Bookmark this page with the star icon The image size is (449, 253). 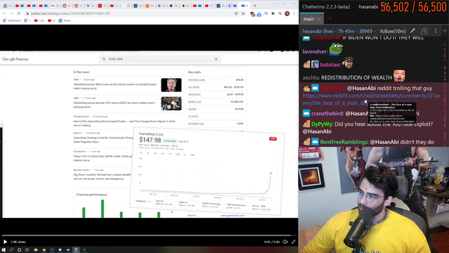point(243,13)
